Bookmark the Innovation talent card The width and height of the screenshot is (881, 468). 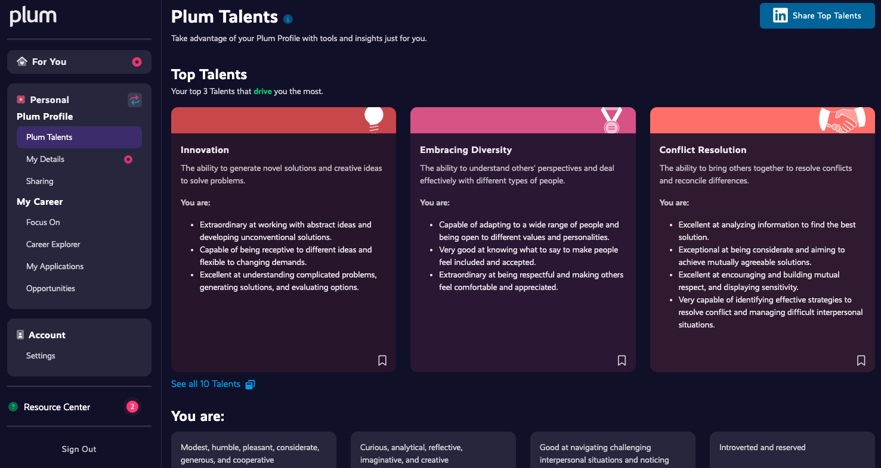click(382, 360)
